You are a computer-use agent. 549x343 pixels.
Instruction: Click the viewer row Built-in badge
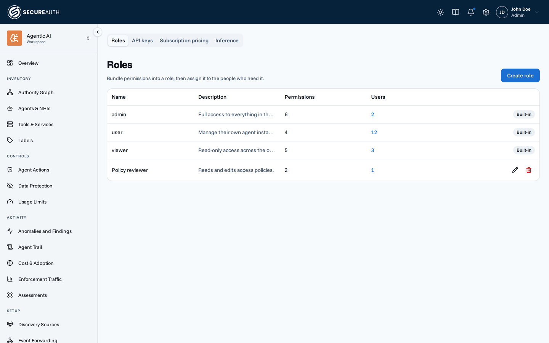click(524, 150)
